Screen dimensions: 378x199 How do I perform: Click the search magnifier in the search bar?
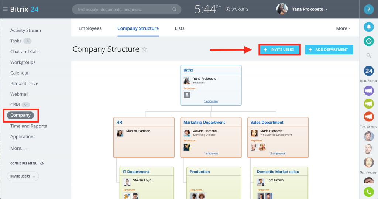coord(174,10)
